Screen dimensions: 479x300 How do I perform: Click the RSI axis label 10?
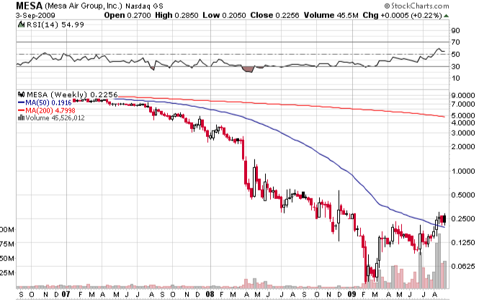[455, 79]
